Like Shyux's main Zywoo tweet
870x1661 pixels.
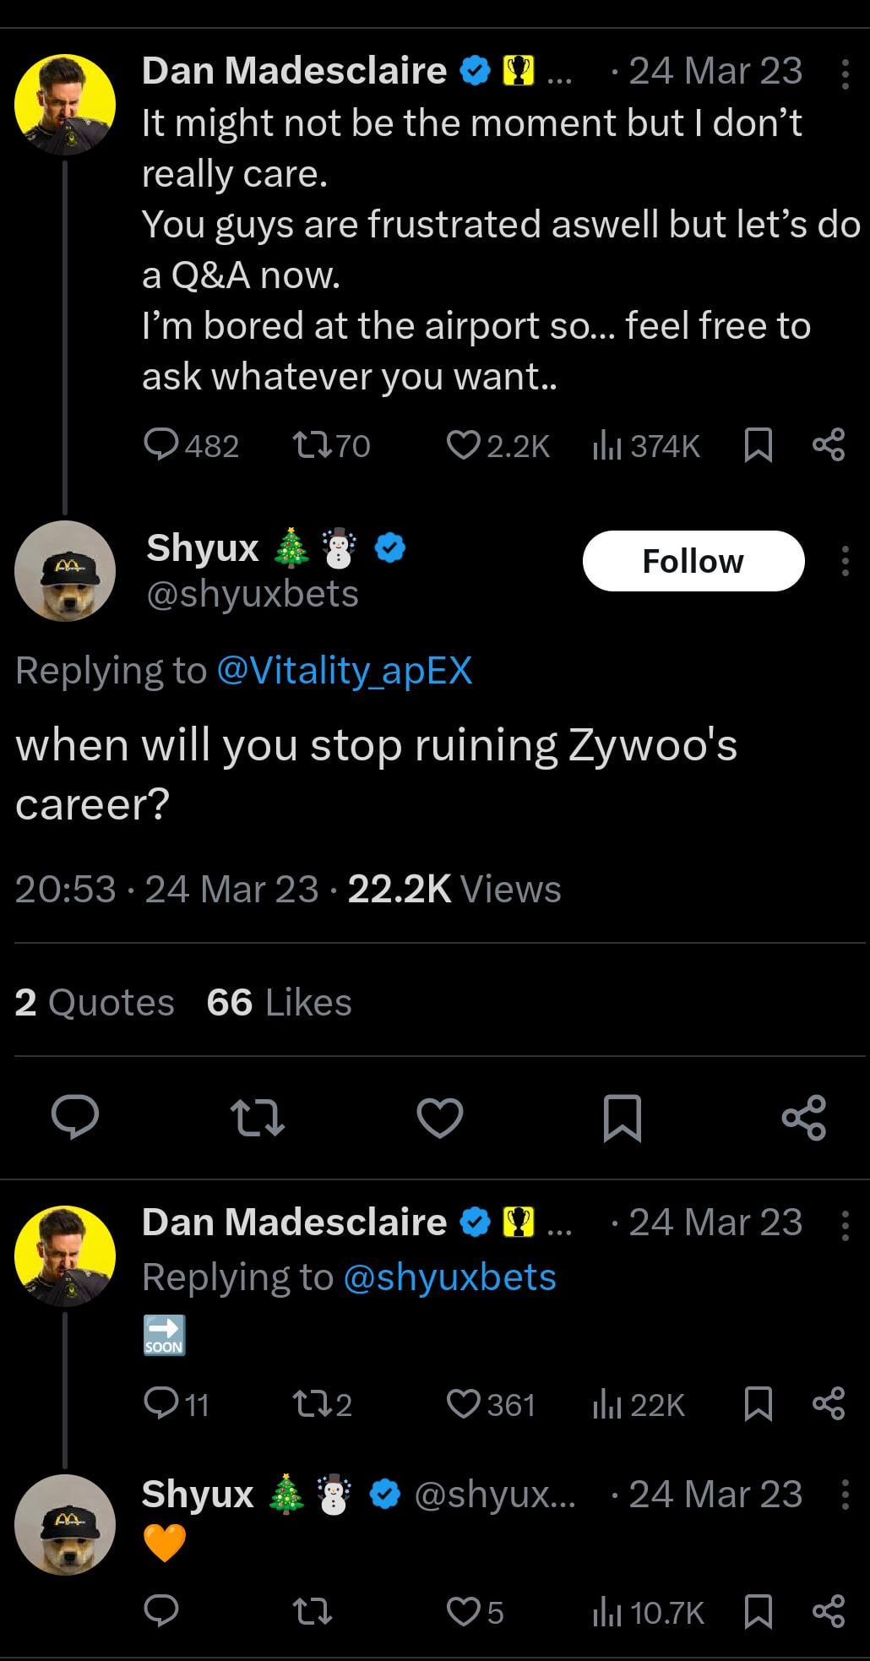coord(440,1117)
